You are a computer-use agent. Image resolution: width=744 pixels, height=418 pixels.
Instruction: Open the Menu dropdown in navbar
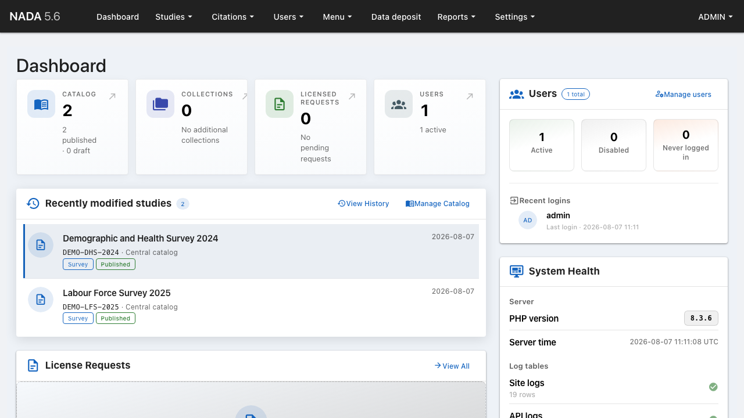point(338,17)
